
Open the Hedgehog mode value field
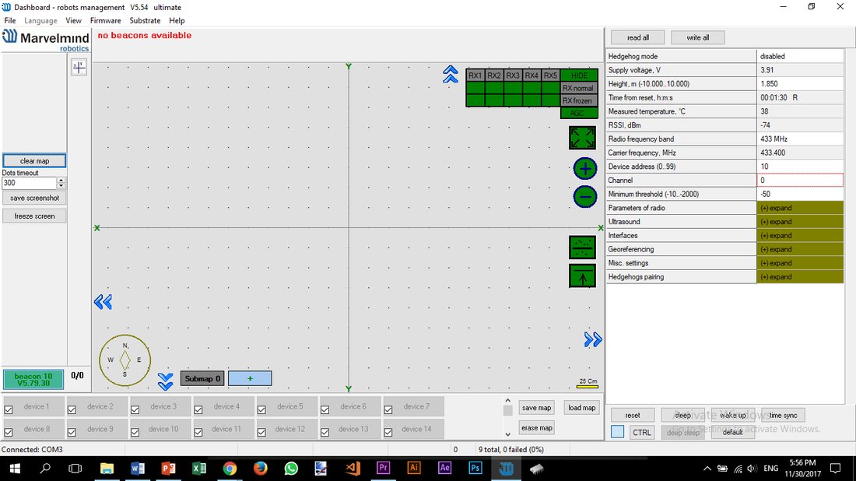800,56
